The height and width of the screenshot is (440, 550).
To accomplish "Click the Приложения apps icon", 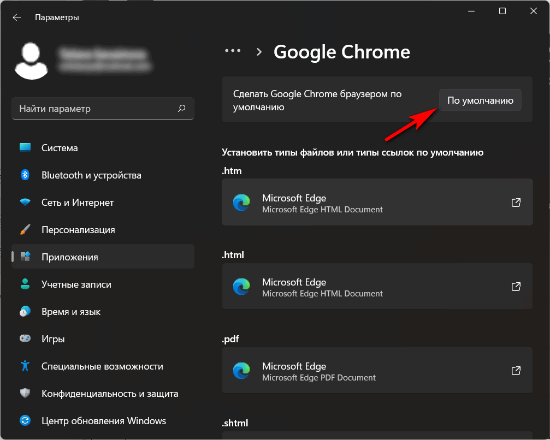I will coord(25,257).
